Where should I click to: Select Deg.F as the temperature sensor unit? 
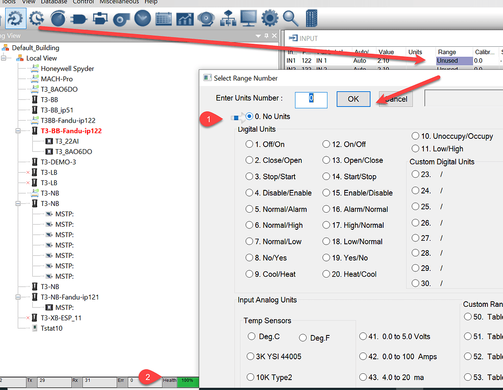[303, 337]
